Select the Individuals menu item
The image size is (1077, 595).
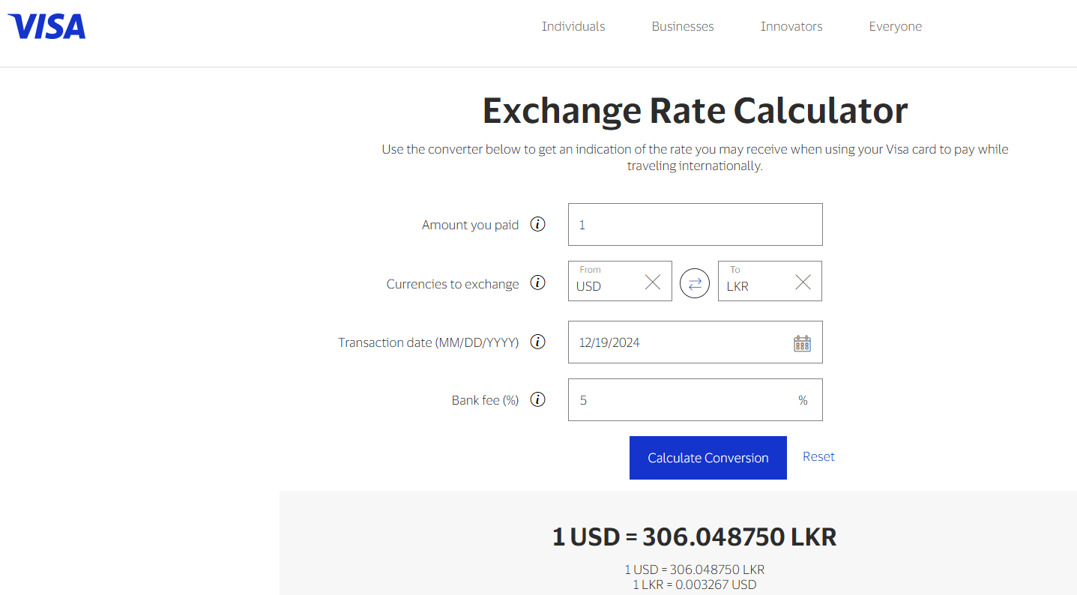(573, 26)
